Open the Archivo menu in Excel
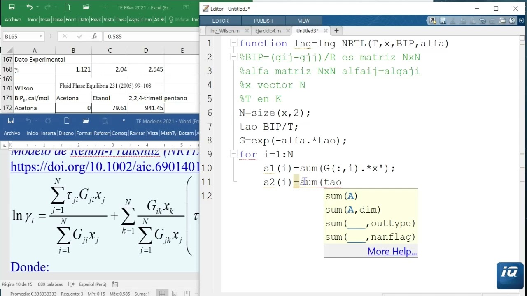527x296 pixels. tap(13, 19)
